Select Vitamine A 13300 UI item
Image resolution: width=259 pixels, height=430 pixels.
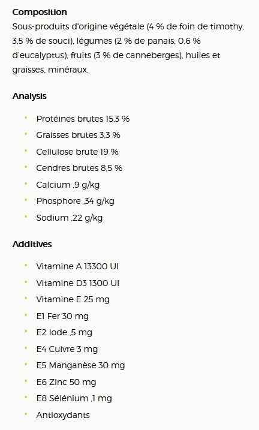point(77,266)
